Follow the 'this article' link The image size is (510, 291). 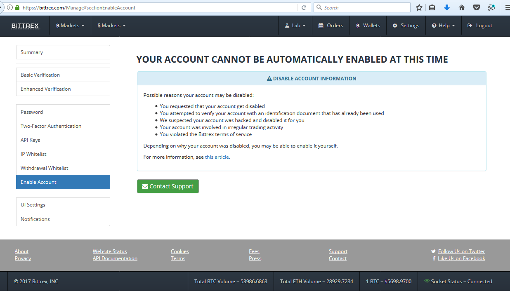click(217, 157)
